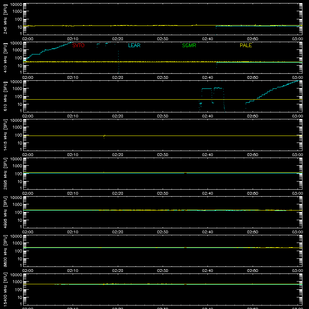Select the 1415 MHz [SFU] axis title
The height and width of the screenshot is (309, 309).
5,135
